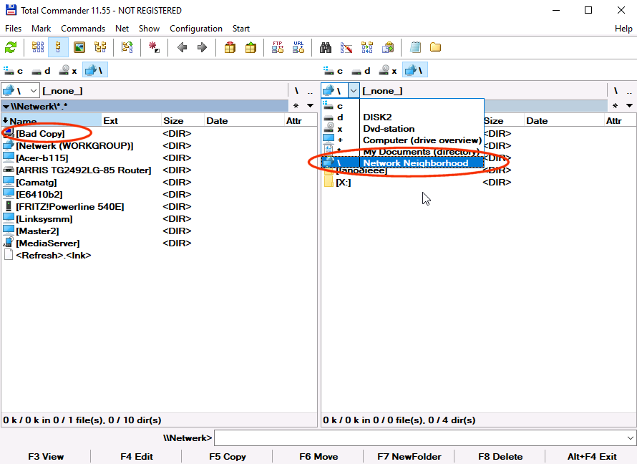The height and width of the screenshot is (464, 637).
Task: Click the tree with green arrow icon
Action: click(127, 47)
